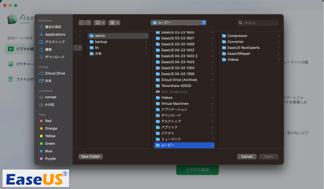Select the ピクチャ folder
The image size is (324, 189).
[184, 133]
